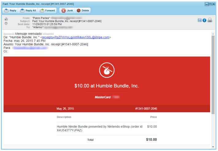Click the "Fecha: may 26, 2015 7:45 PM" line
Viewport: 218px width, 151px height.
click(25, 41)
